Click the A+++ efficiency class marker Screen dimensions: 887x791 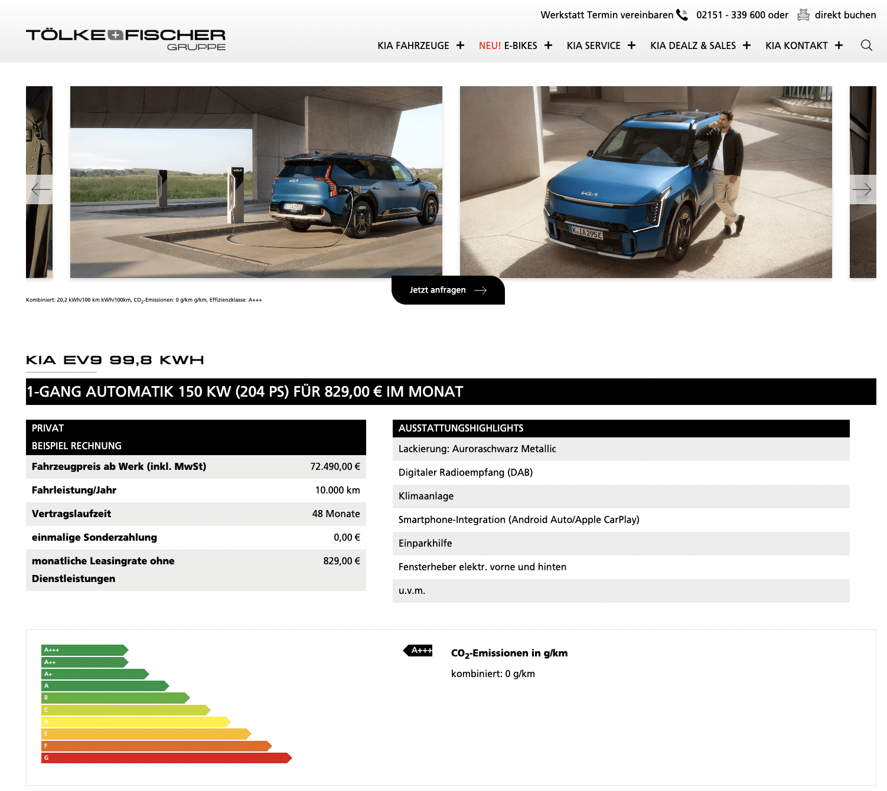418,651
